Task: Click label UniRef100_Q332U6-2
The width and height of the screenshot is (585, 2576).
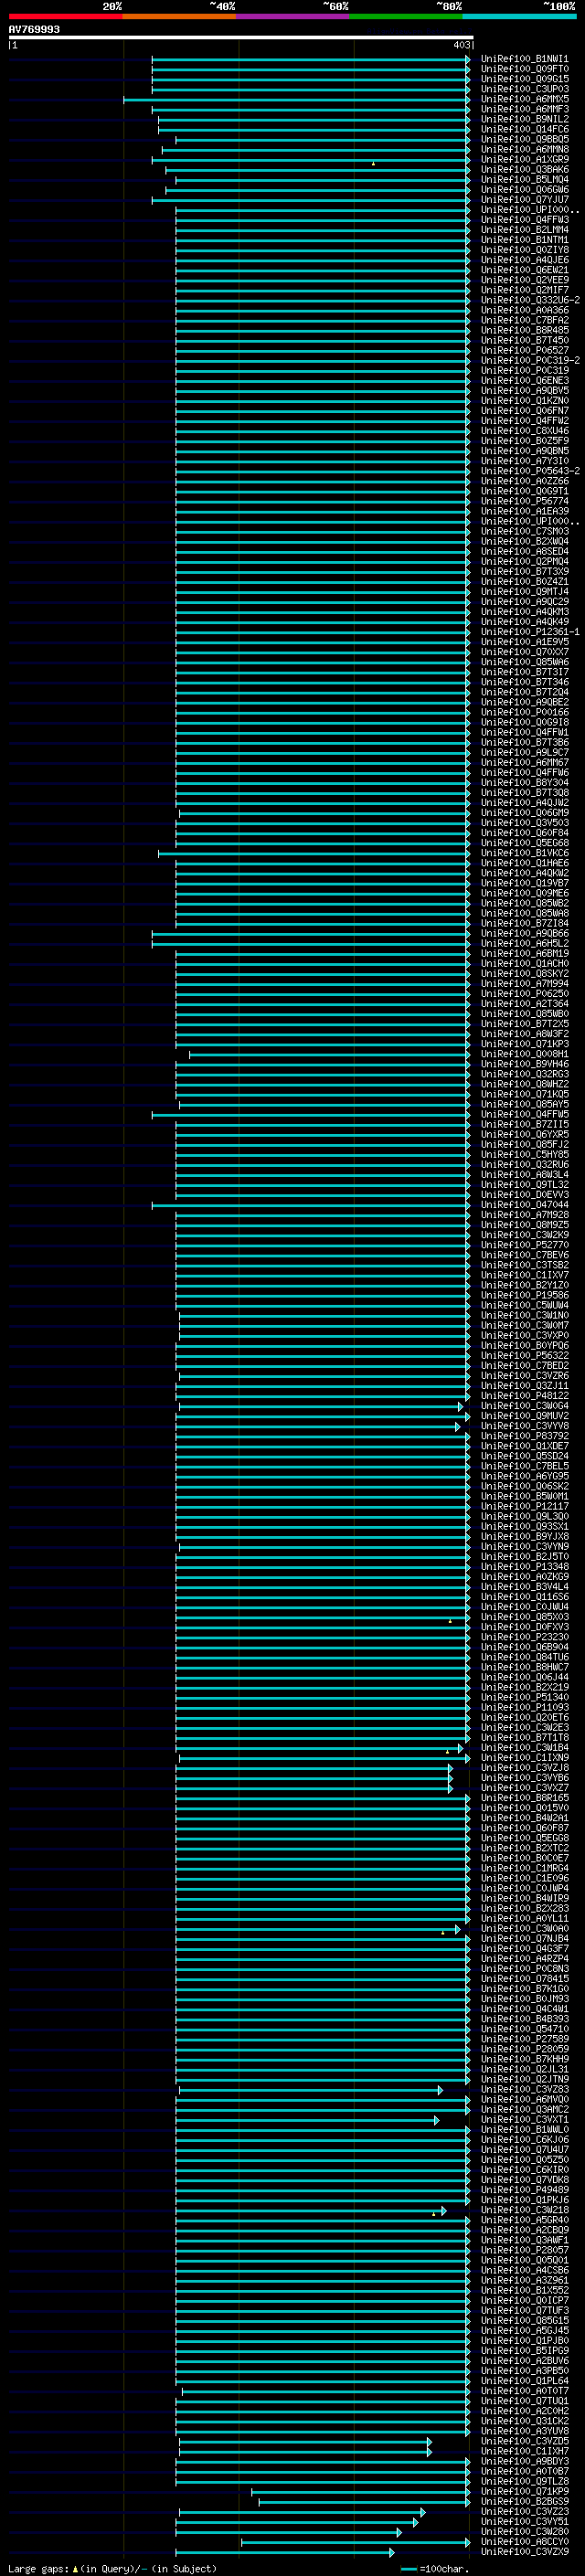Action: pyautogui.click(x=530, y=300)
